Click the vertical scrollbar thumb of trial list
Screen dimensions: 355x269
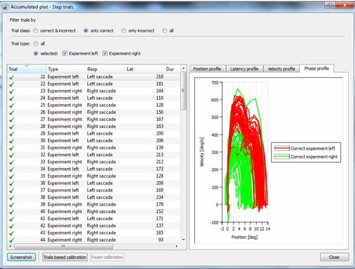click(183, 90)
